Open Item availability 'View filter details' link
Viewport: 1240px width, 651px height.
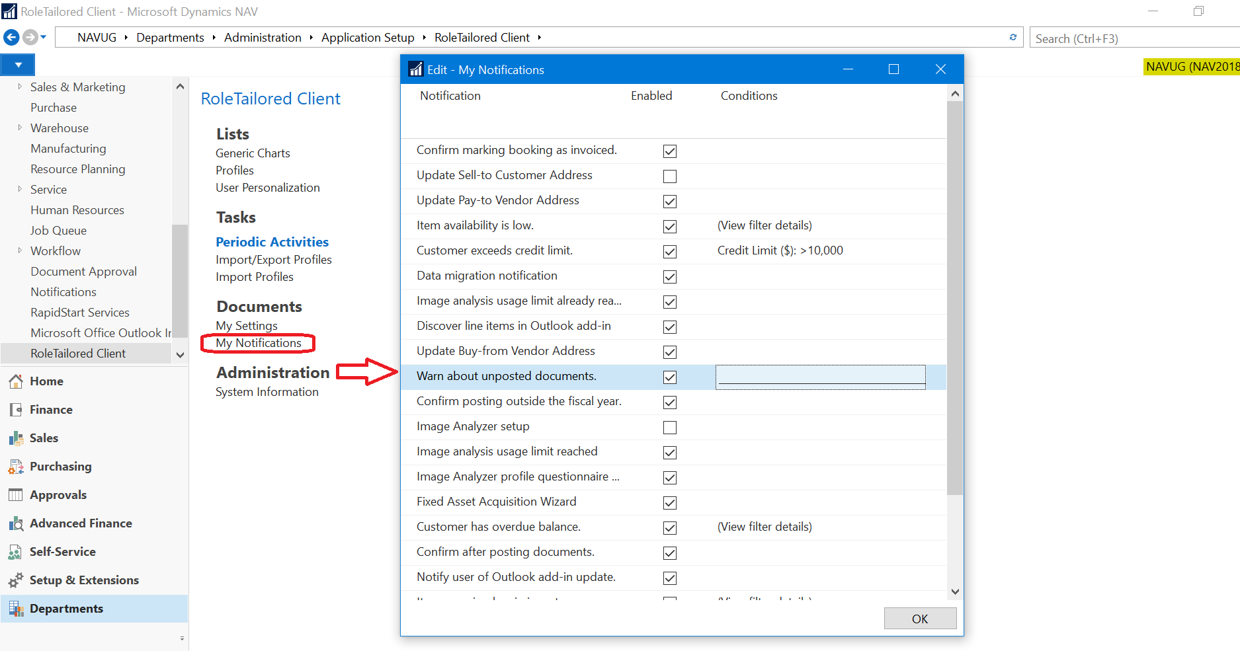click(765, 225)
